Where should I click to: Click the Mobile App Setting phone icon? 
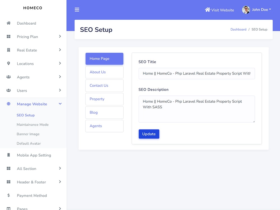pos(8,155)
